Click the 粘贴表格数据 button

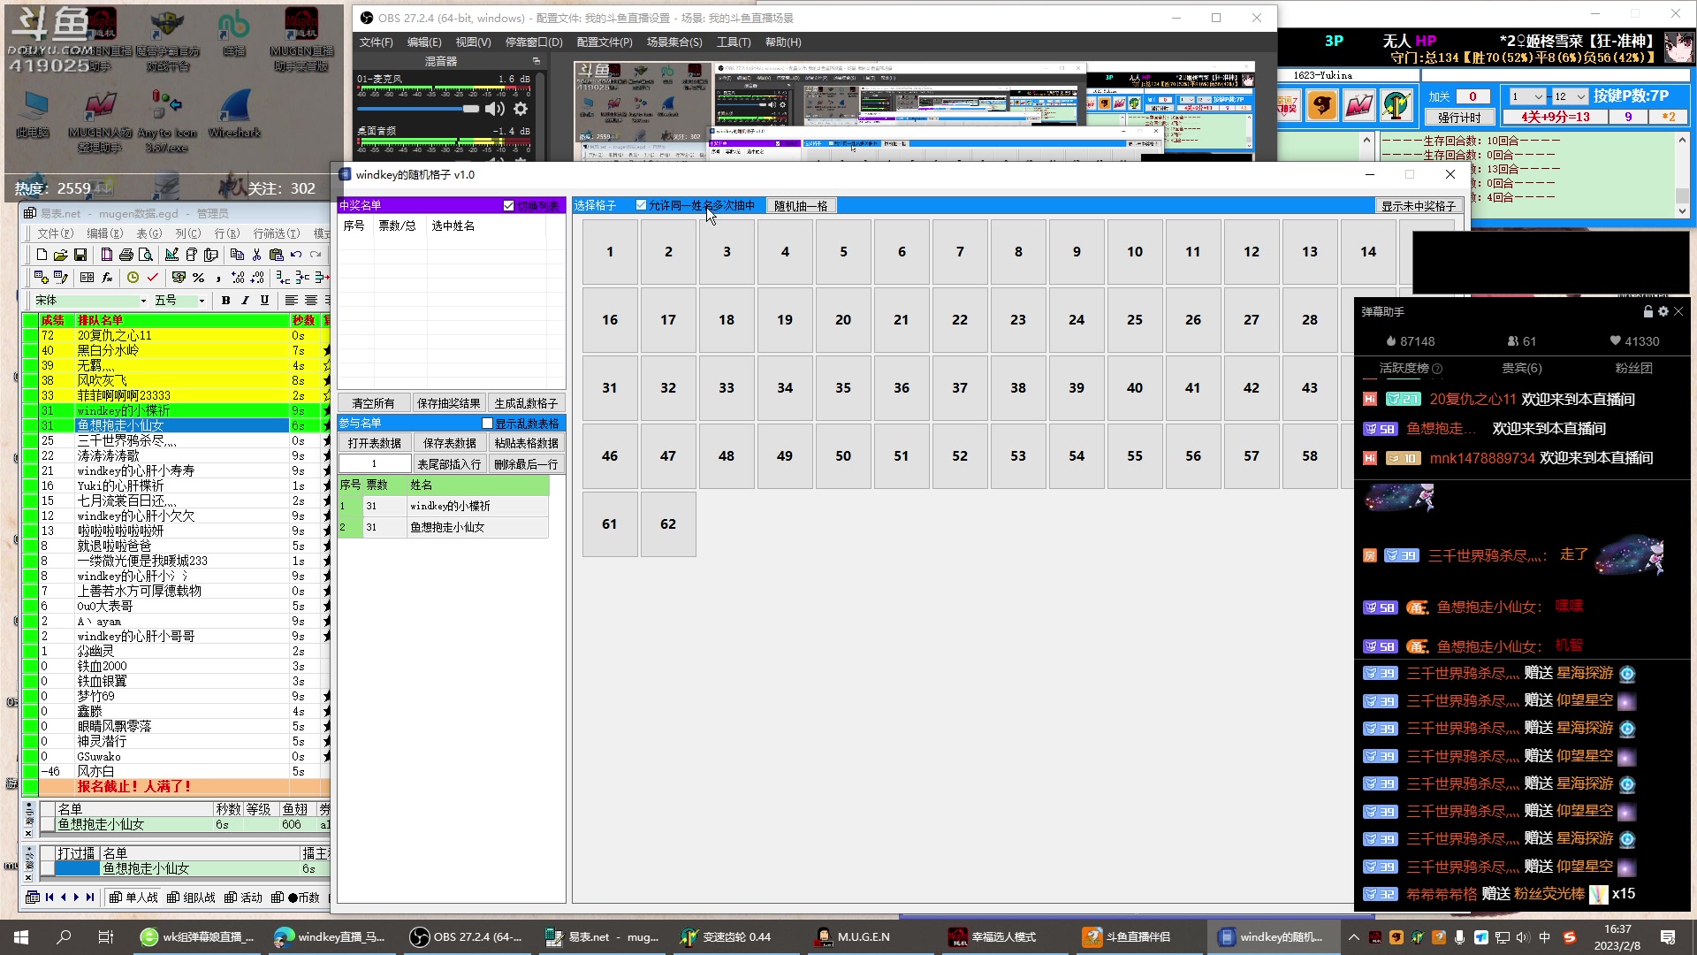pos(527,443)
